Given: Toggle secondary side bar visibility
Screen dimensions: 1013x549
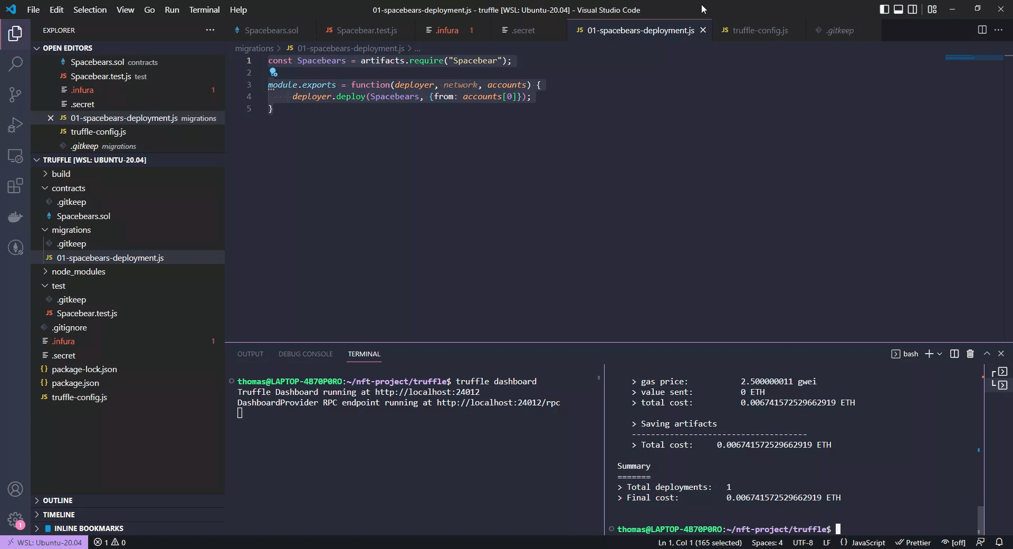Looking at the screenshot, I should [912, 9].
